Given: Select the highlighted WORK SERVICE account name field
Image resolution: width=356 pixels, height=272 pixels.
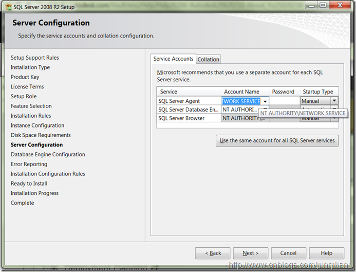Looking at the screenshot, I should 241,101.
